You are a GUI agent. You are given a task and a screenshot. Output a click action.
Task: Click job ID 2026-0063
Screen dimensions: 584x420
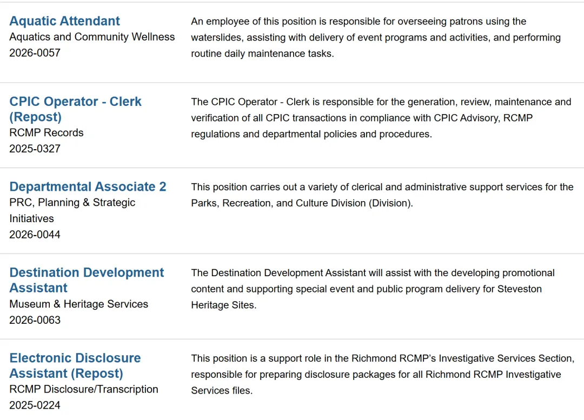35,319
